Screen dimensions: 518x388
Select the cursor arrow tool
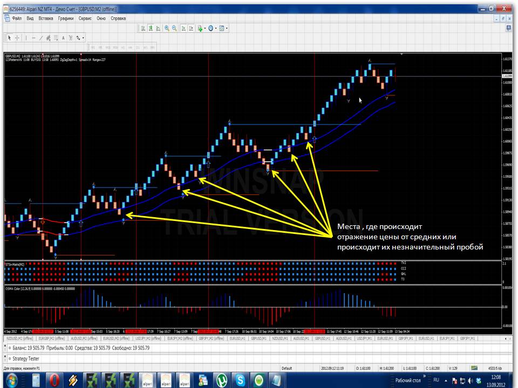click(x=9, y=38)
